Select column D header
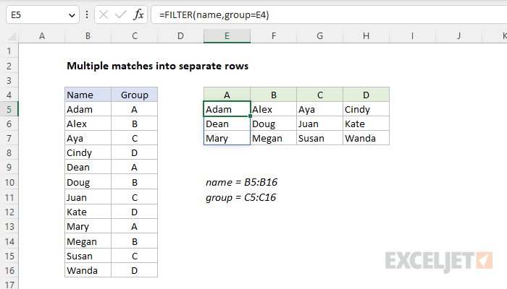Viewport: 507px width, 289px height. 180,36
